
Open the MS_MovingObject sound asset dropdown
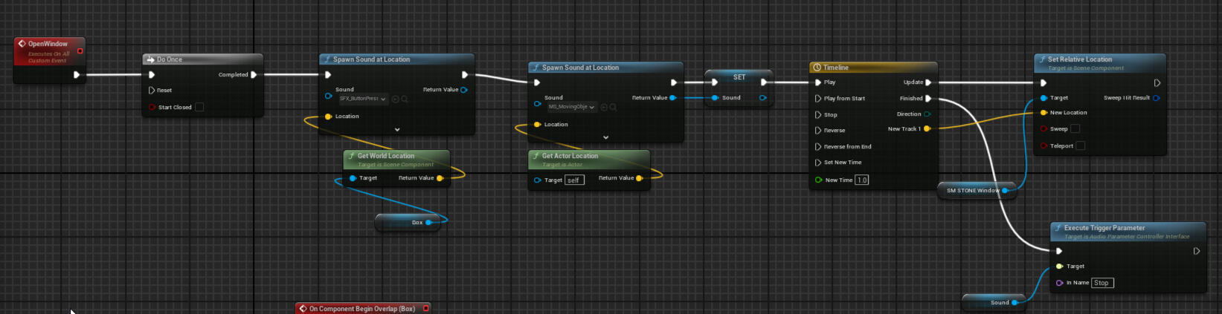(572, 107)
